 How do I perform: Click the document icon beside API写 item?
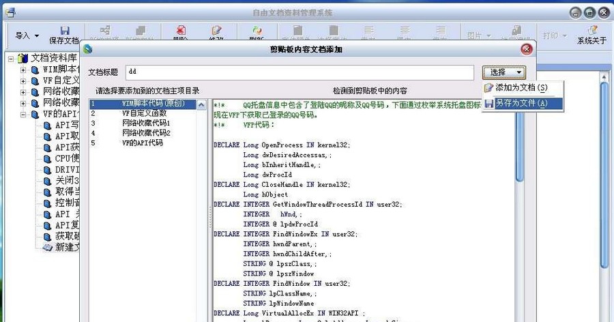[x=47, y=126]
